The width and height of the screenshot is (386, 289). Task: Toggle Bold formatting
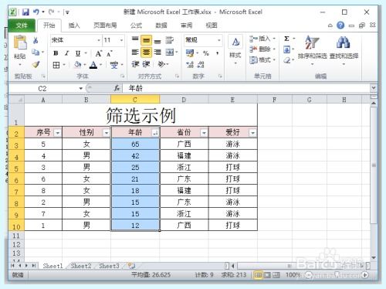click(56, 53)
